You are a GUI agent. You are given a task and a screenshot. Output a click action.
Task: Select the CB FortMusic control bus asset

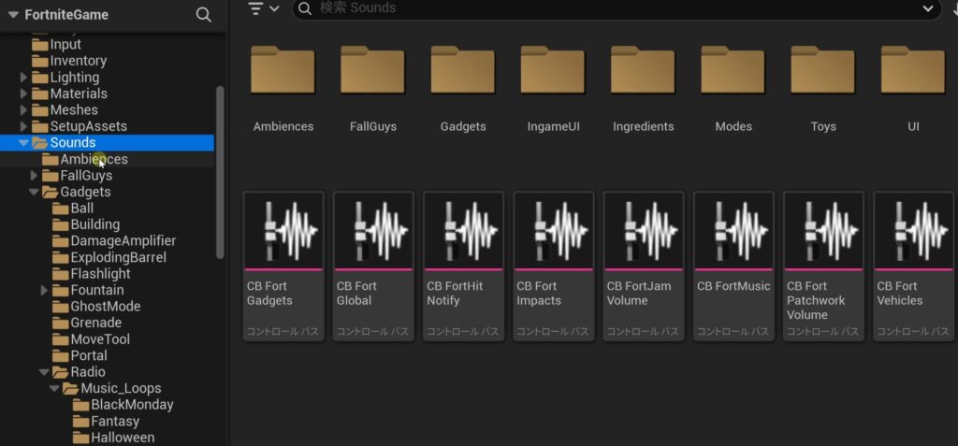pos(733,266)
